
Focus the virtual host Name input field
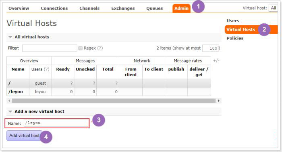tap(56, 123)
